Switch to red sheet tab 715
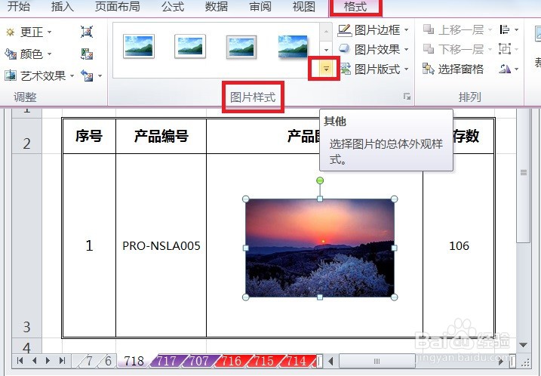The image size is (541, 376). (x=263, y=361)
